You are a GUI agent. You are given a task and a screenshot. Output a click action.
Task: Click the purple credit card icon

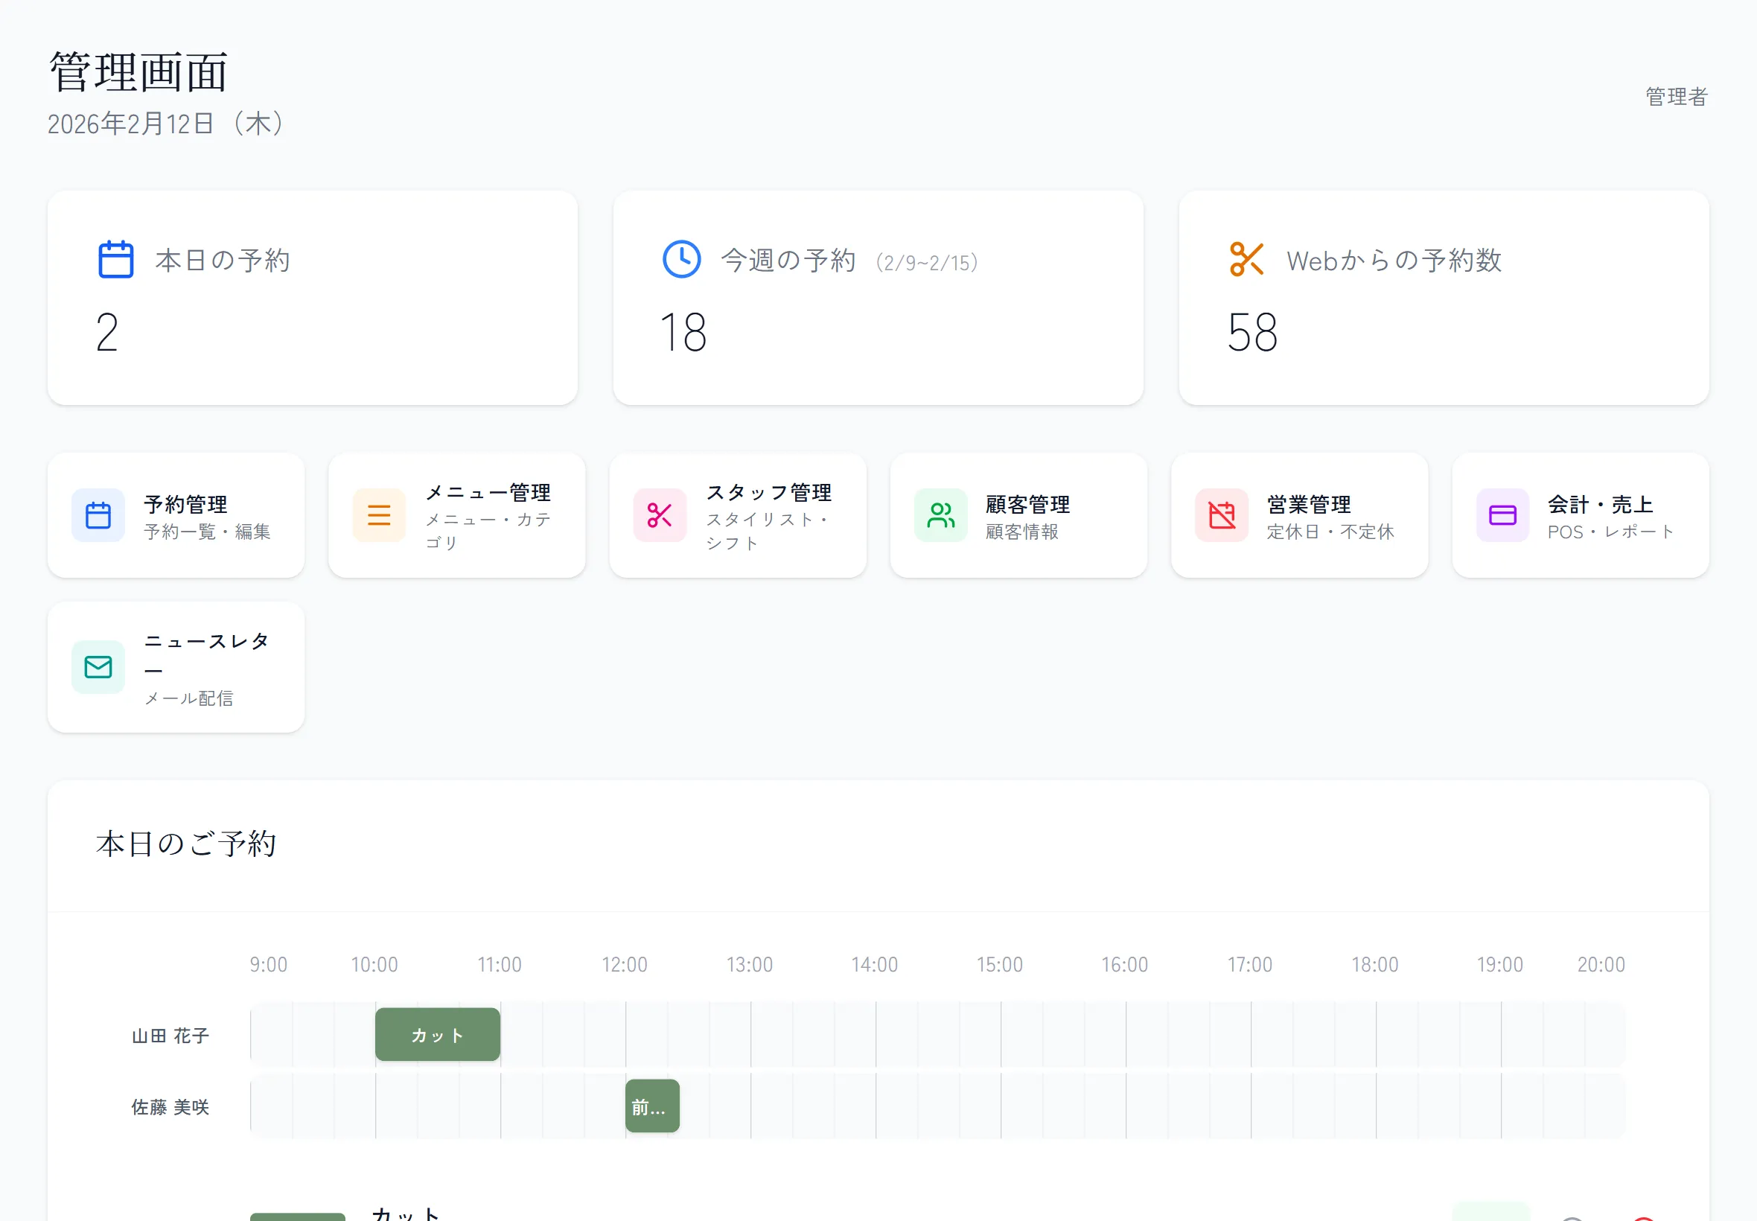(1502, 515)
